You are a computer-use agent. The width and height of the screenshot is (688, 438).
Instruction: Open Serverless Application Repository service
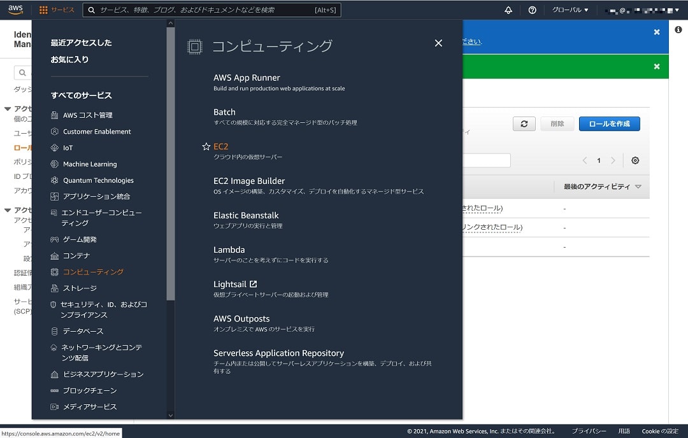[278, 353]
